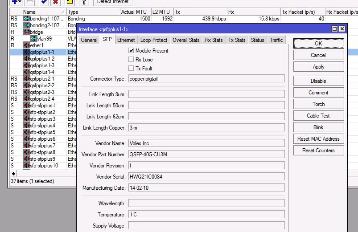The width and height of the screenshot is (358, 232).
Task: Click the sfp-sfpplus4 interface icon
Action: click(x=26, y=126)
